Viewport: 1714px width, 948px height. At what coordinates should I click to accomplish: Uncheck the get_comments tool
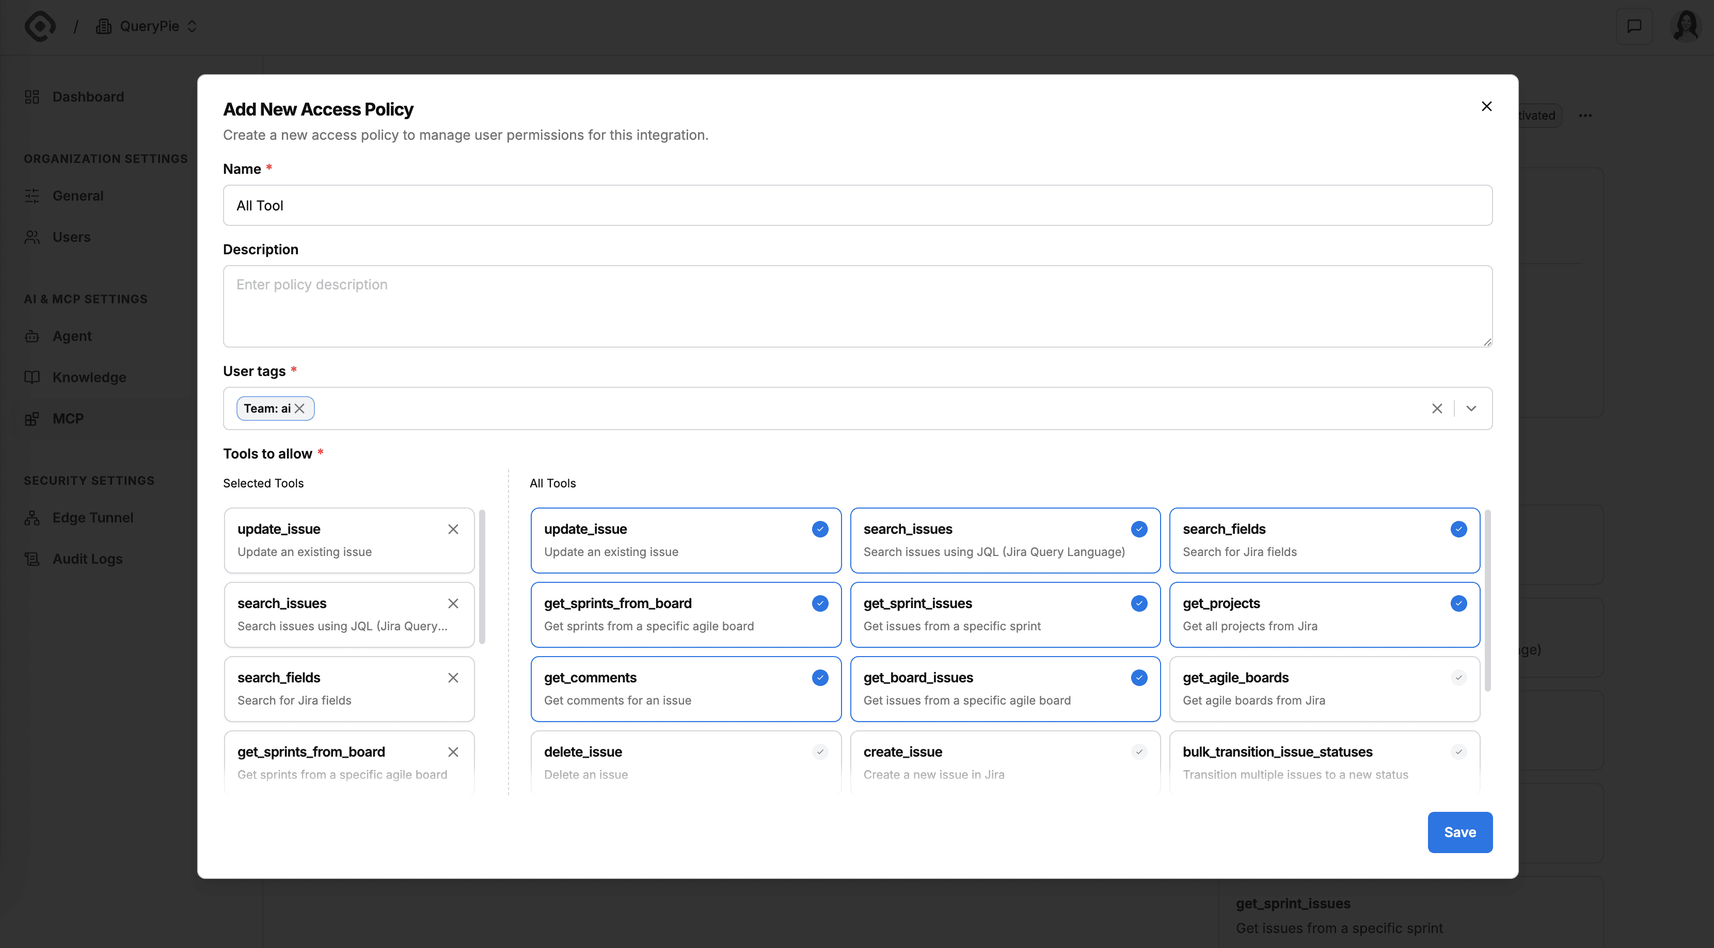(x=820, y=677)
